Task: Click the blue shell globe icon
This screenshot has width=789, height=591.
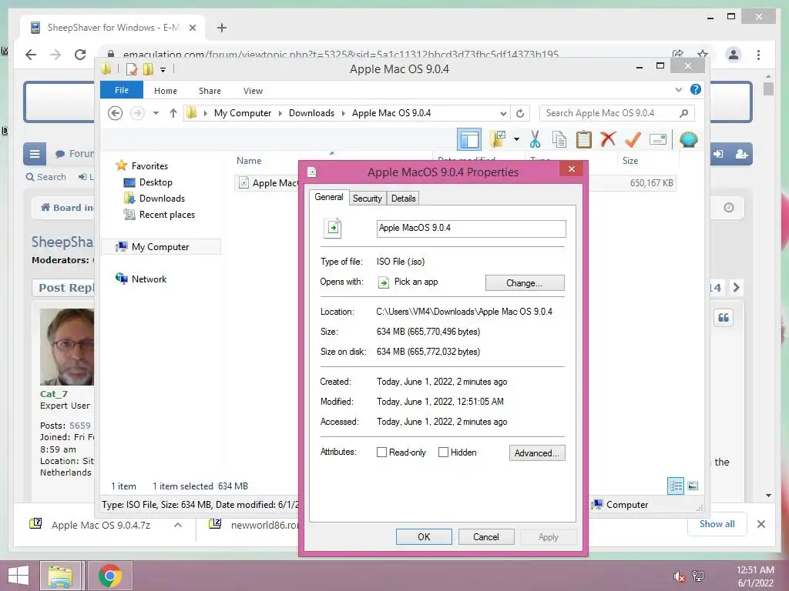Action: [688, 139]
